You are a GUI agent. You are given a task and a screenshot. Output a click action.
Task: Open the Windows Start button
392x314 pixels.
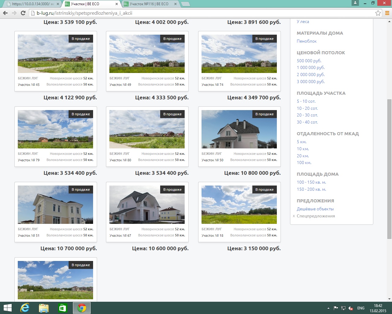[x=7, y=308]
